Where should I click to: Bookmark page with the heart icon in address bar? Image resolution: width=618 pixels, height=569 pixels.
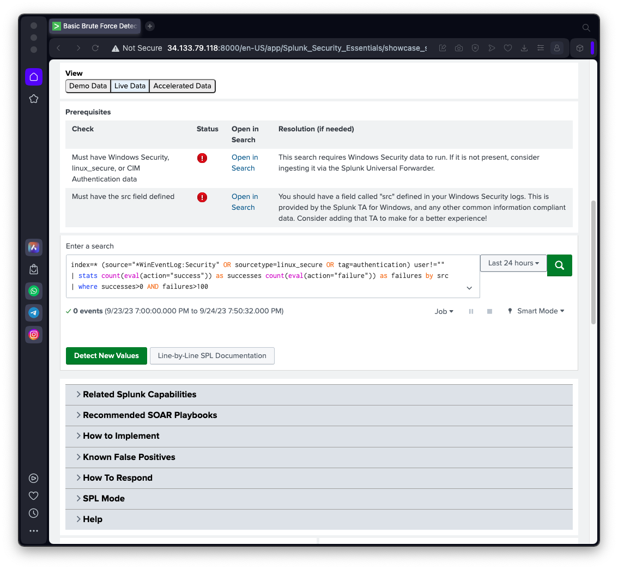click(508, 48)
